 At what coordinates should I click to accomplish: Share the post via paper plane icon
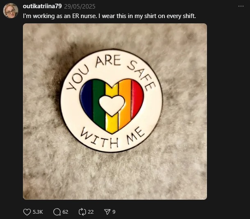coord(107,212)
